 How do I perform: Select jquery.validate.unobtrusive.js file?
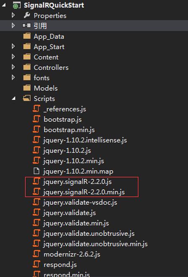(89, 233)
